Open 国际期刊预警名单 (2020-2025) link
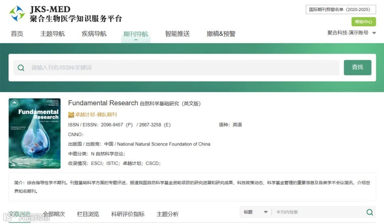 pos(341,10)
